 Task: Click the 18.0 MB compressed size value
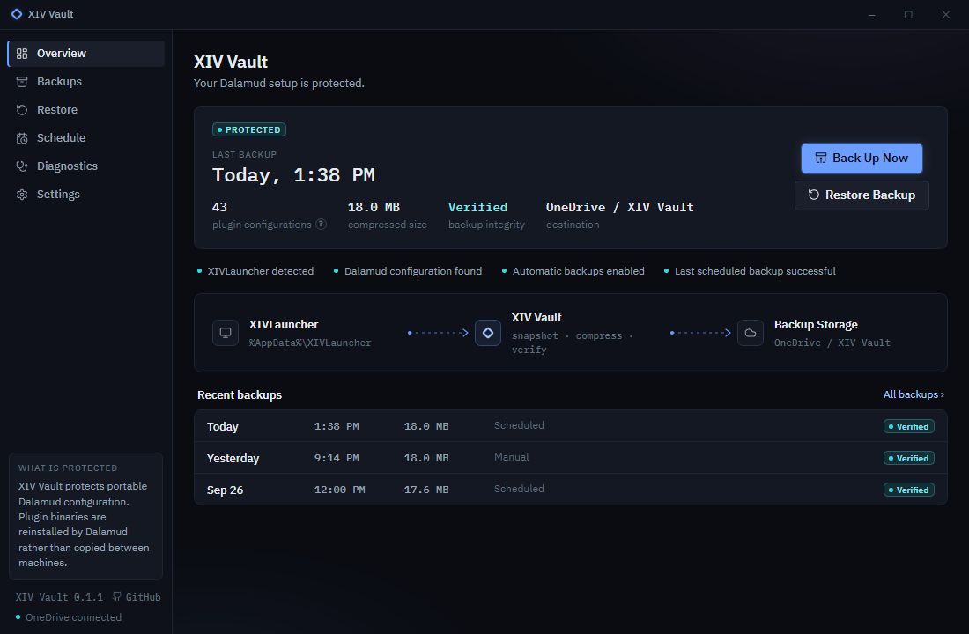374,207
